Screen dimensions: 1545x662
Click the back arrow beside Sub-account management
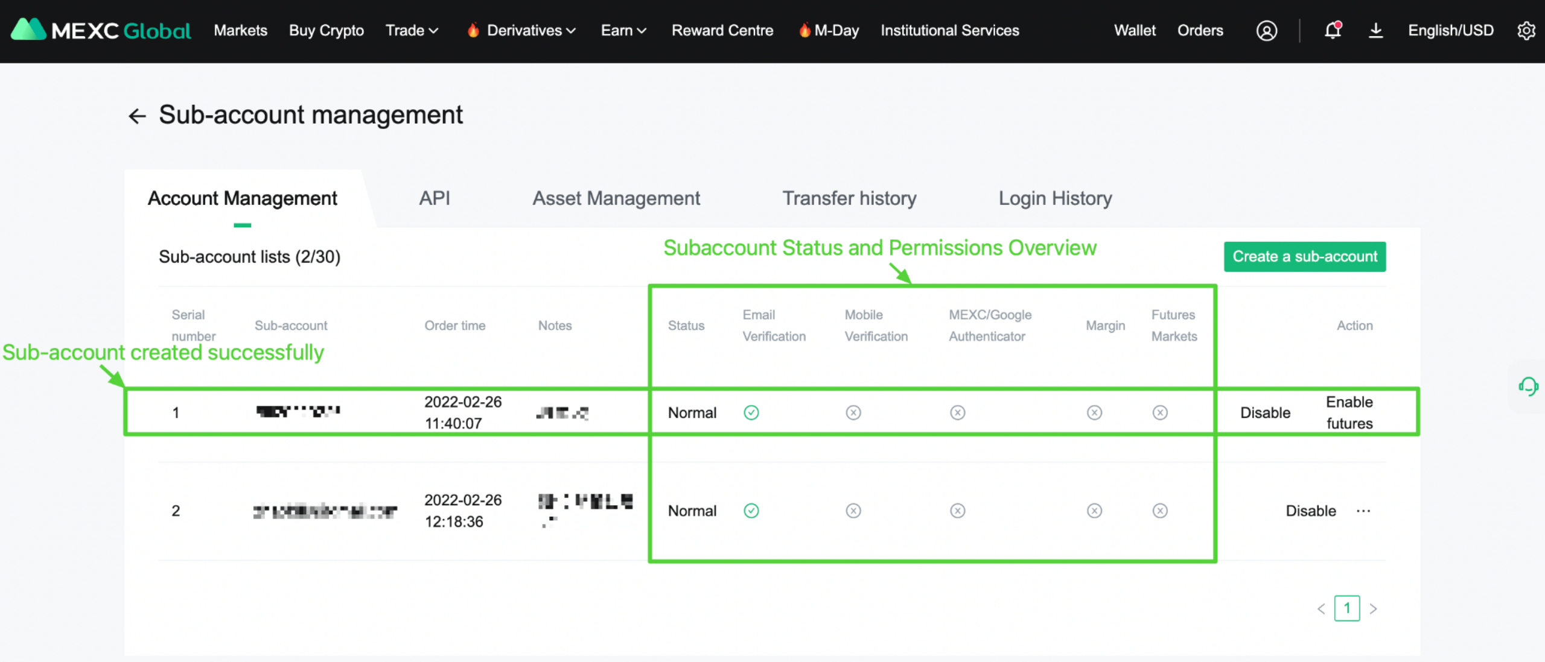click(137, 116)
